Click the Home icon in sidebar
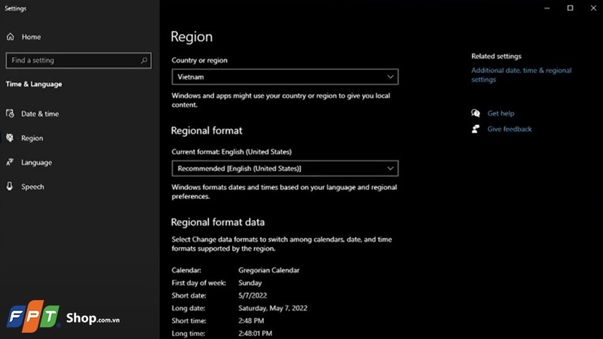This screenshot has width=603, height=339. pos(10,37)
